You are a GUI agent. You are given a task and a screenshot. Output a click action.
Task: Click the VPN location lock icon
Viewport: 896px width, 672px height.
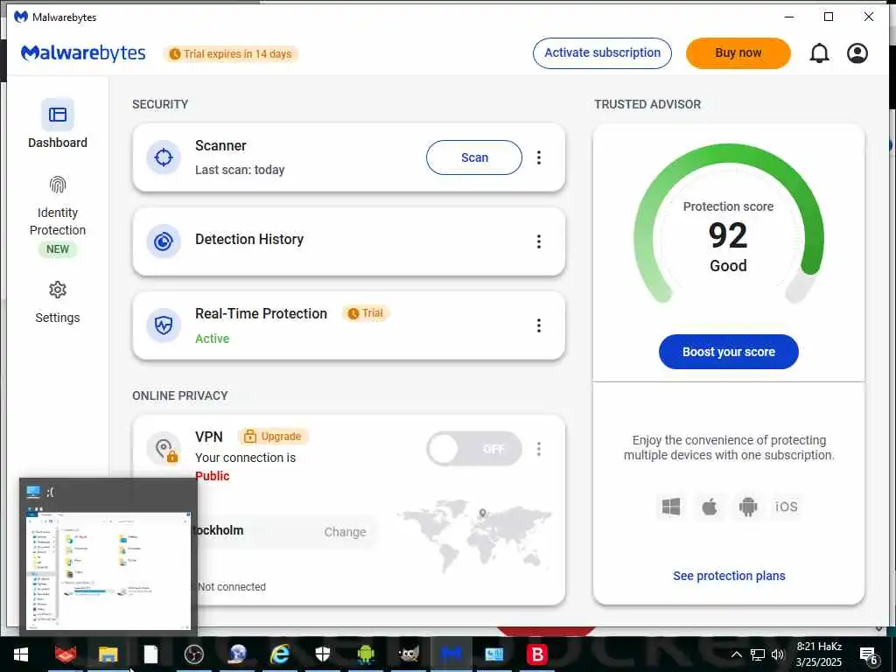pyautogui.click(x=164, y=449)
